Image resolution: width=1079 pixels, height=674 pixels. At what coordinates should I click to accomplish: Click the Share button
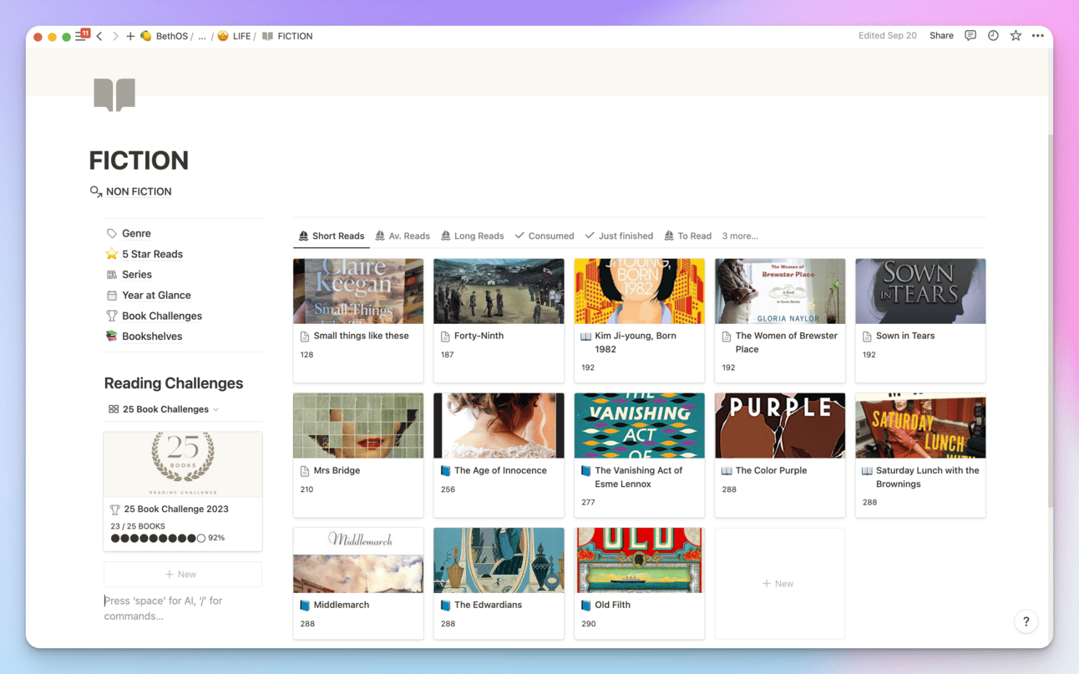(941, 36)
